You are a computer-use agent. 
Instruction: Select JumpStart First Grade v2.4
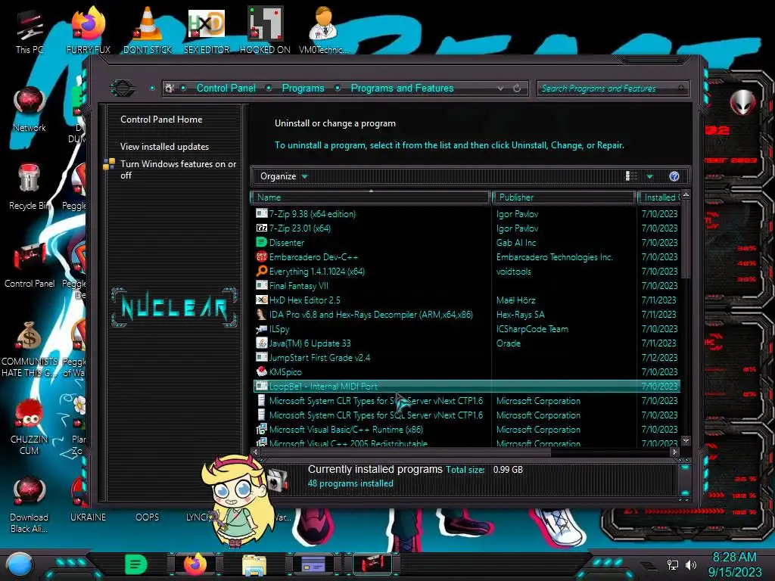(467, 357)
